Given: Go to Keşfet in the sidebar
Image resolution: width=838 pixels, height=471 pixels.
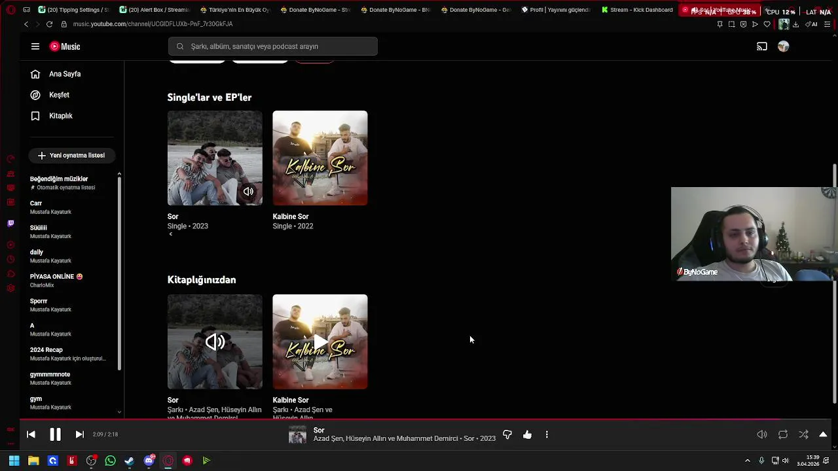Looking at the screenshot, I should tap(59, 95).
